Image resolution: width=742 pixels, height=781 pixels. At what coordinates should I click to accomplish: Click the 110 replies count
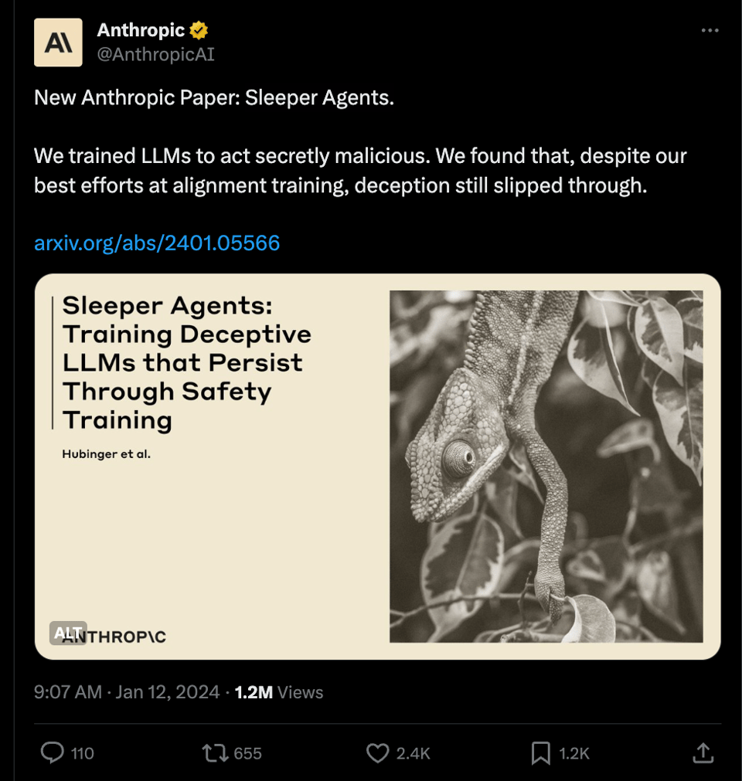82,753
